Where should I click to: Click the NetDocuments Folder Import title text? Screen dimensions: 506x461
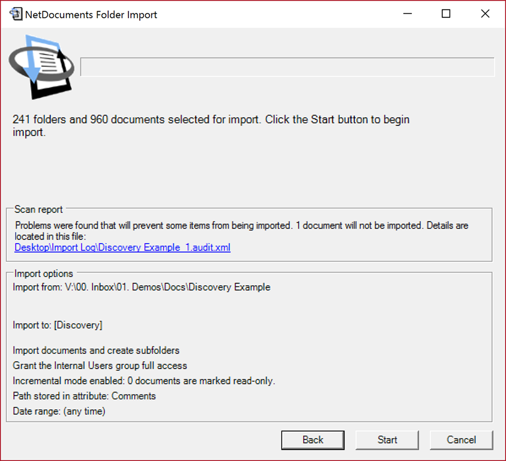[x=91, y=15]
